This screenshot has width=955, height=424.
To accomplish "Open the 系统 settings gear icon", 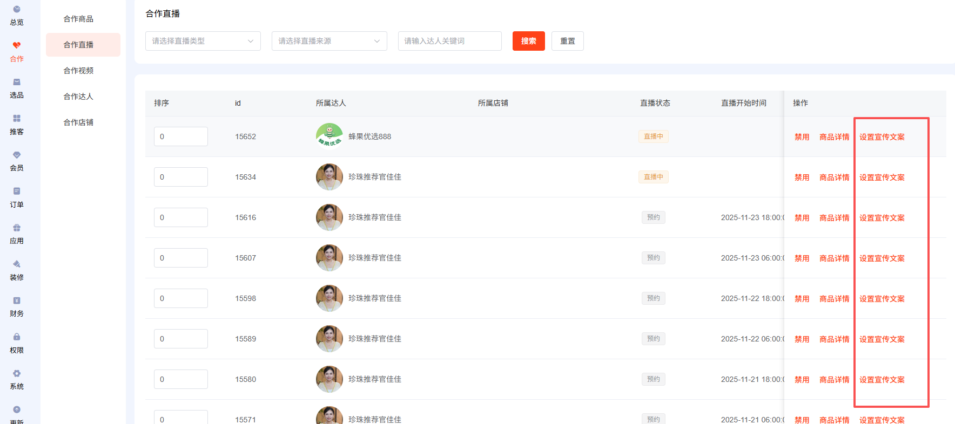I will pos(17,374).
